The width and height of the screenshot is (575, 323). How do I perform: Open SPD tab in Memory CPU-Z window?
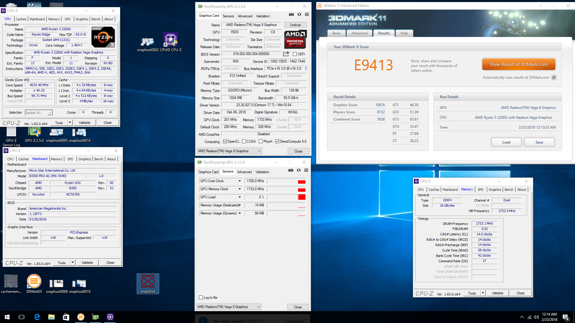coord(481,190)
